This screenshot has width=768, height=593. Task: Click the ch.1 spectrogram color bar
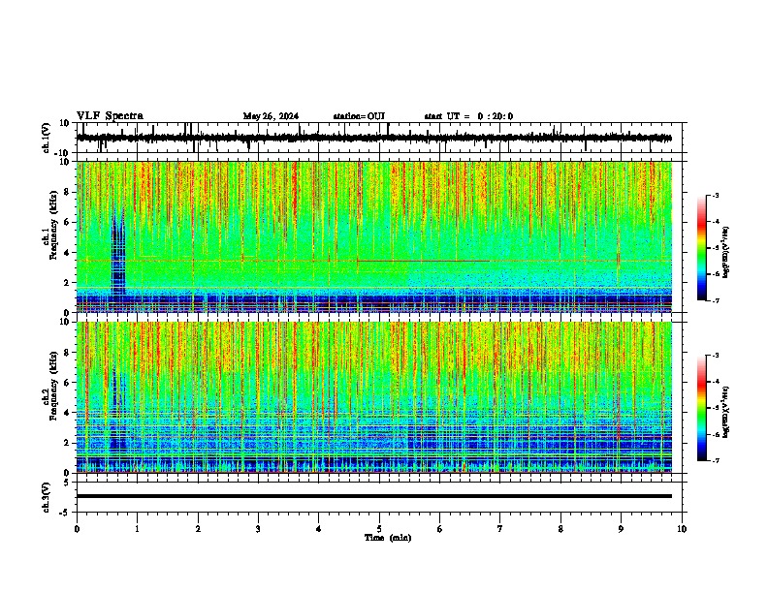point(702,248)
